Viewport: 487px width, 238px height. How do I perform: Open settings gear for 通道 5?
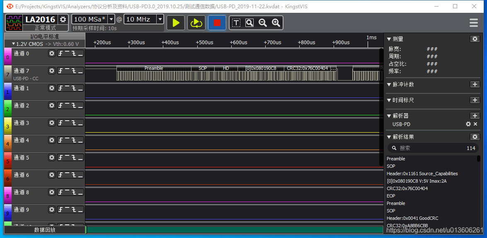pos(52,157)
